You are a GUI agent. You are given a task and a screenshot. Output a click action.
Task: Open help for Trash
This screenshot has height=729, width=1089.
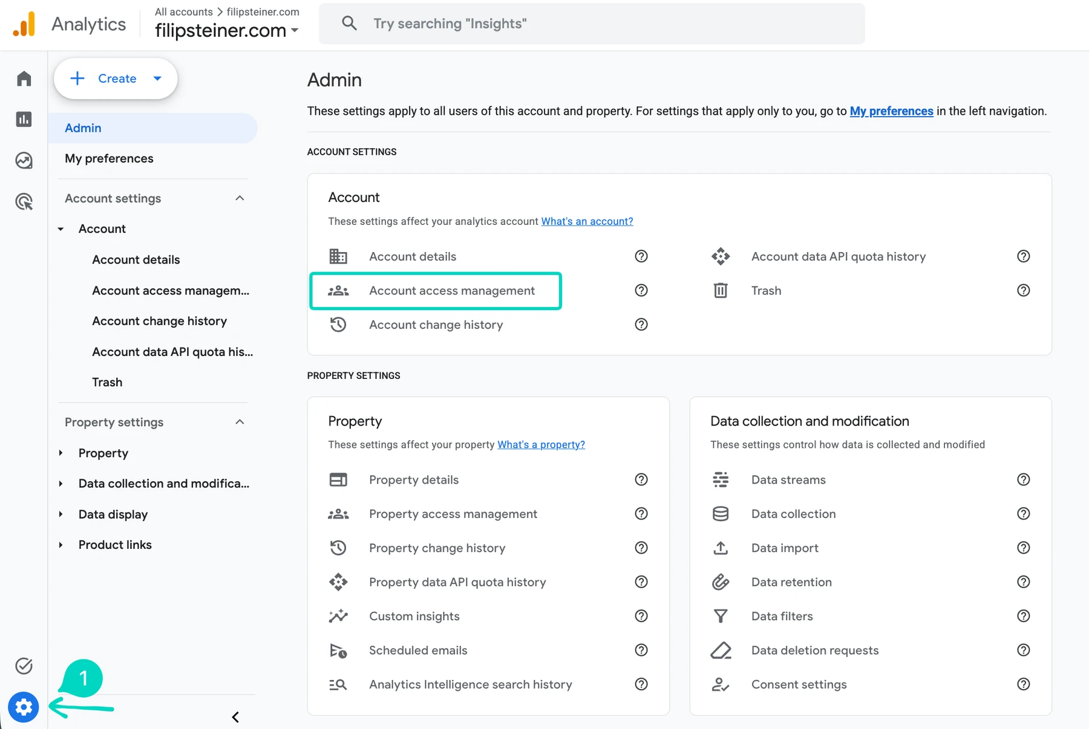tap(1024, 290)
